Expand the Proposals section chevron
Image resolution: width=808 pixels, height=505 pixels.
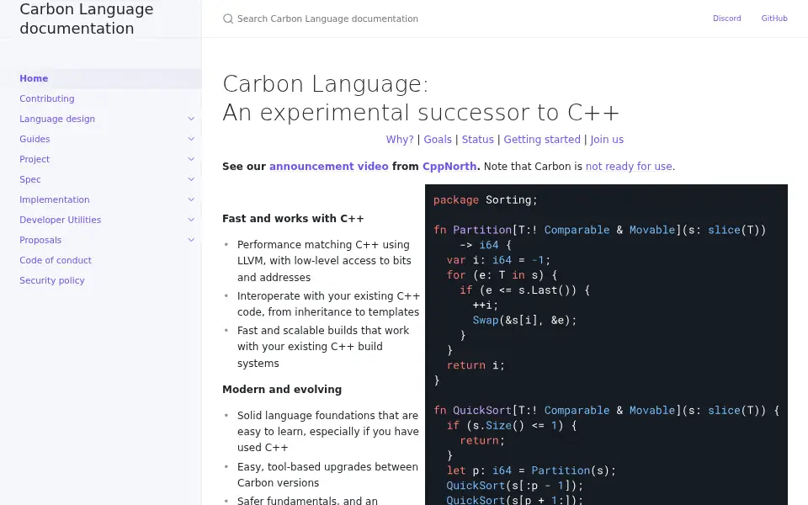click(191, 240)
